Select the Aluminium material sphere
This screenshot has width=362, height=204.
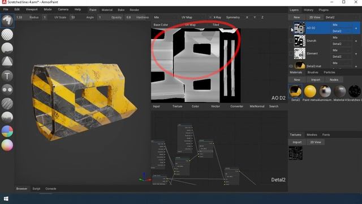[325, 91]
